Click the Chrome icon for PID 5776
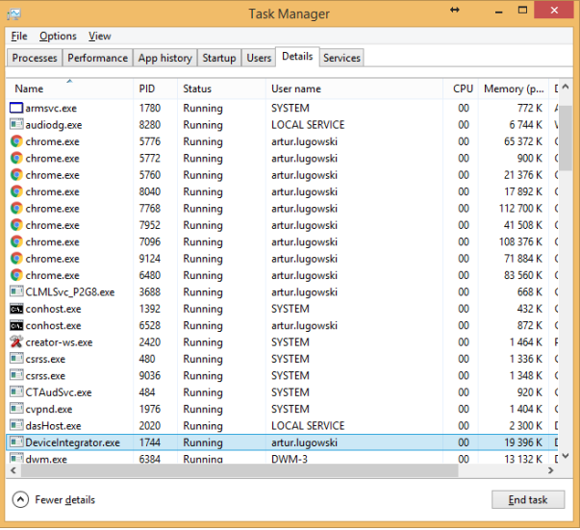Image resolution: width=580 pixels, height=530 pixels. click(16, 141)
